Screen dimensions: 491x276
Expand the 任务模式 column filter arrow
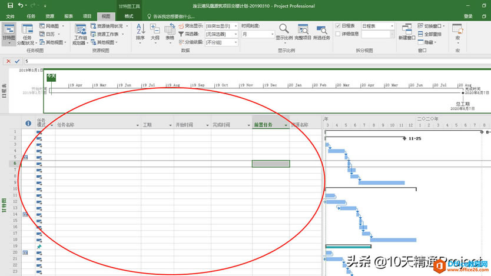(52, 125)
